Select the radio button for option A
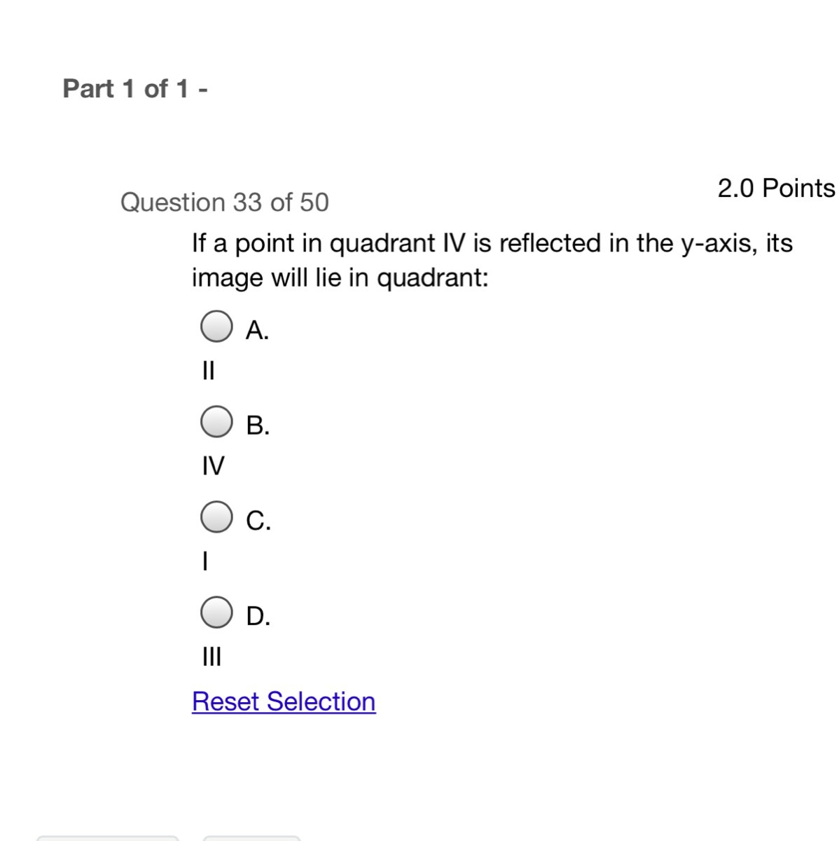This screenshot has height=841, width=839. click(x=216, y=327)
